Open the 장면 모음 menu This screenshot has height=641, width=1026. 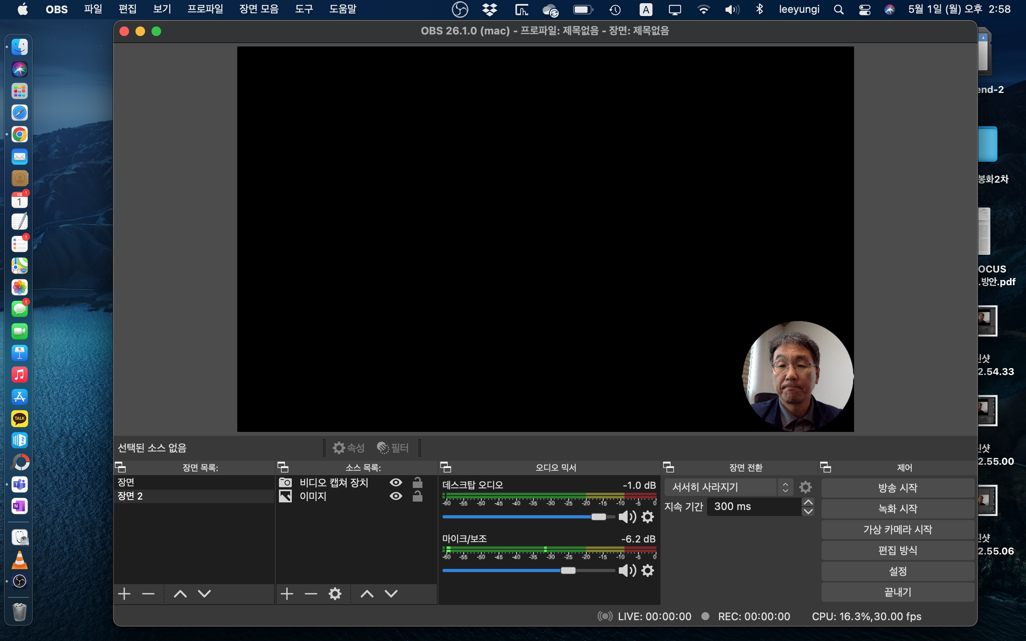[x=259, y=9]
